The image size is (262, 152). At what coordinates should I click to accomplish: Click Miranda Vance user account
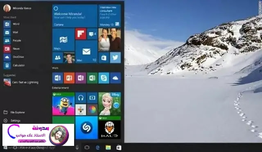tap(17, 8)
